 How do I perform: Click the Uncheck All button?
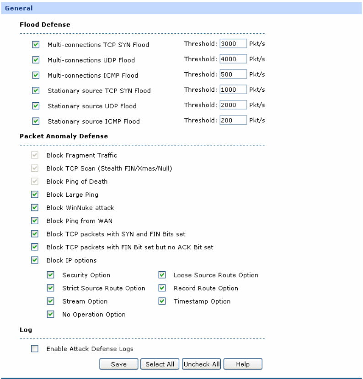(201, 364)
